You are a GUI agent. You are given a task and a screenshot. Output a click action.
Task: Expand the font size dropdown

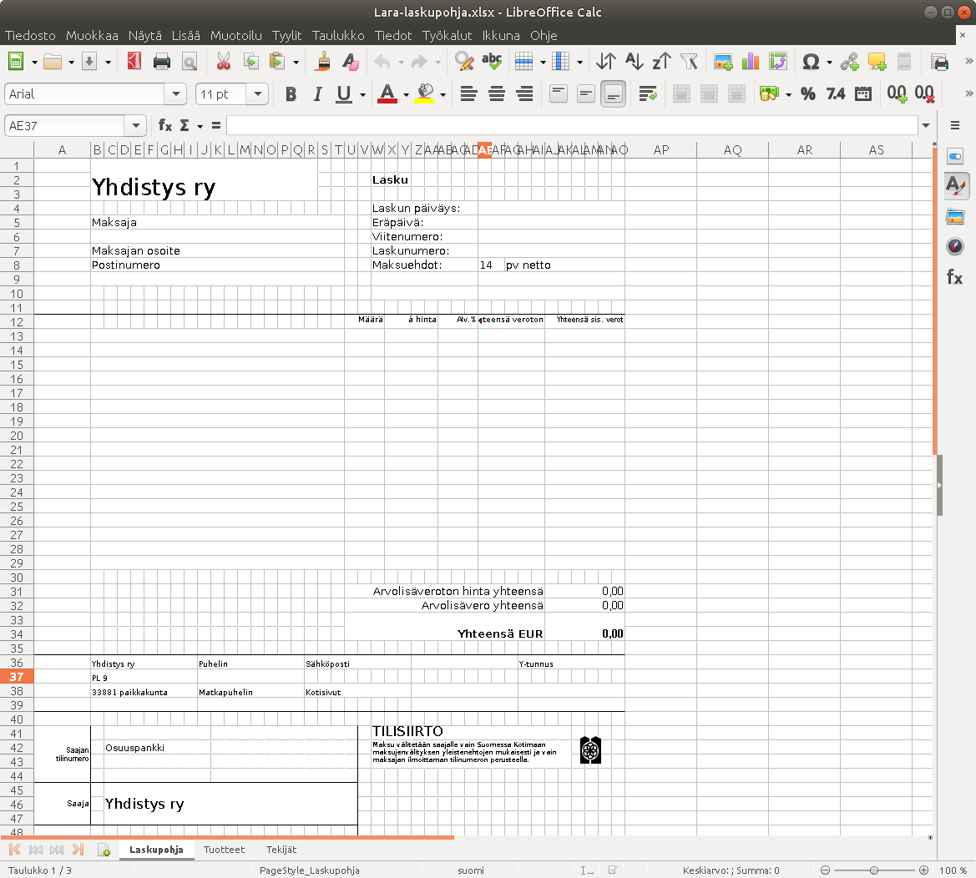pos(257,94)
